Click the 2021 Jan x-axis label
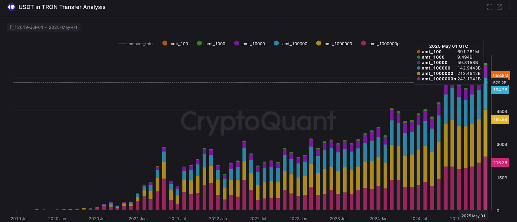The width and height of the screenshot is (517, 222). pos(138,219)
